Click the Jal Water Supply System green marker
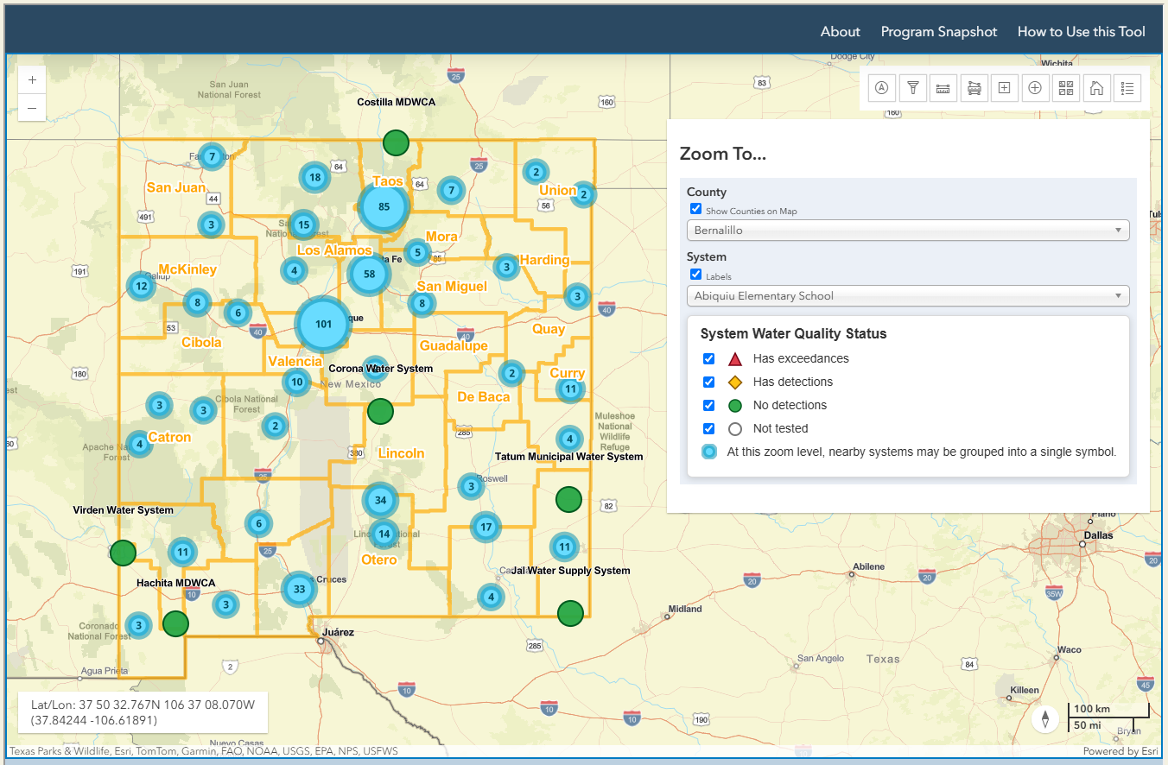This screenshot has height=765, width=1168. pos(570,613)
